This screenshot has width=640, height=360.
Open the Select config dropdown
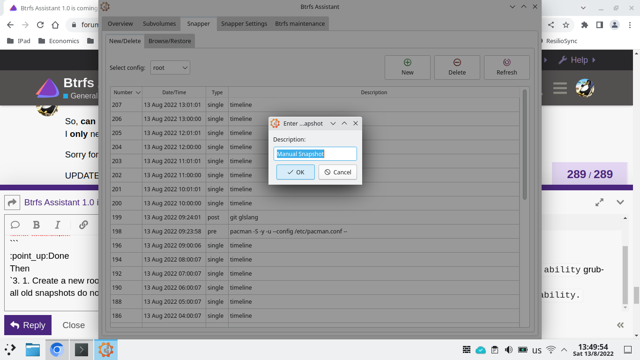pos(170,67)
